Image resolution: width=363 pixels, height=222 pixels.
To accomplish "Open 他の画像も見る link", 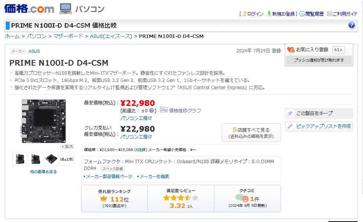I will [43, 172].
